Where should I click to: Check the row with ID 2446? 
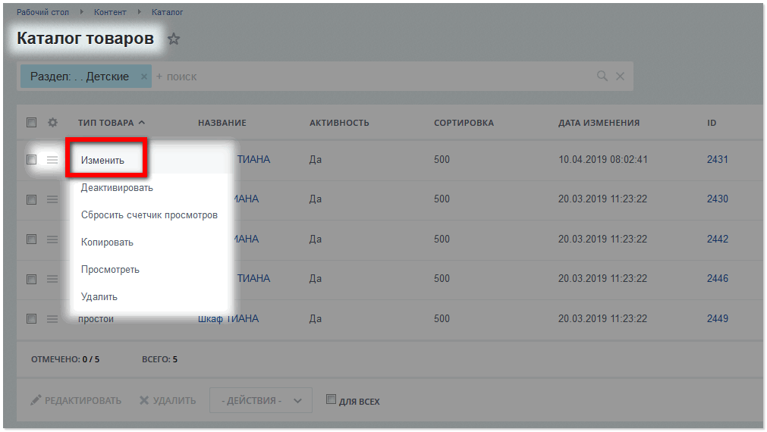click(x=31, y=279)
